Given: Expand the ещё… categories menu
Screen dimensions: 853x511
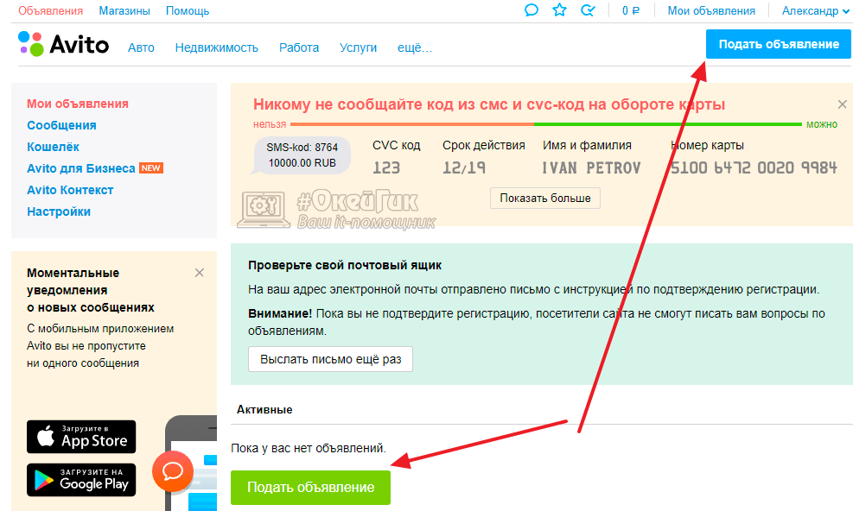Looking at the screenshot, I should 415,47.
